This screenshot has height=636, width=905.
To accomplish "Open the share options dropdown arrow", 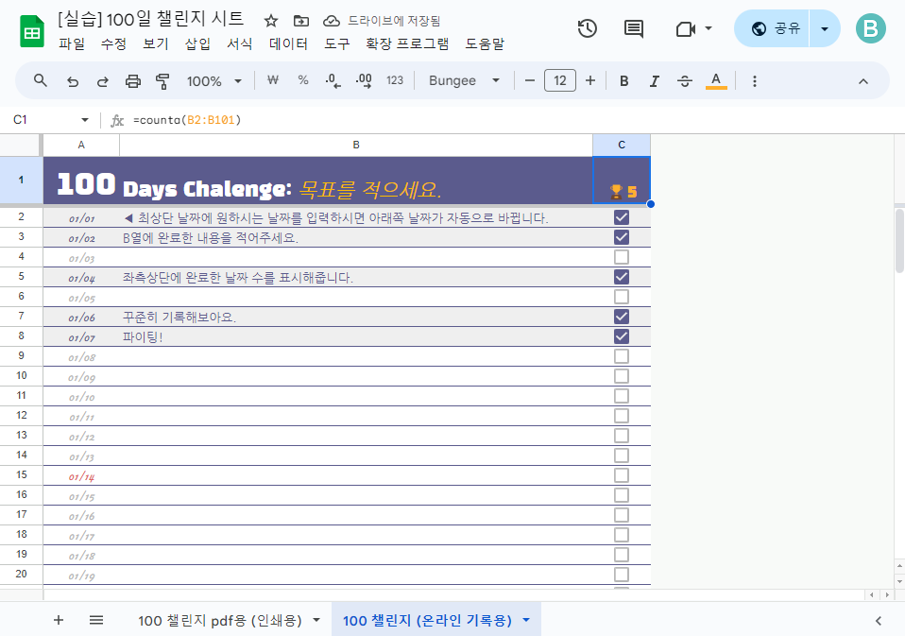I will 825,28.
